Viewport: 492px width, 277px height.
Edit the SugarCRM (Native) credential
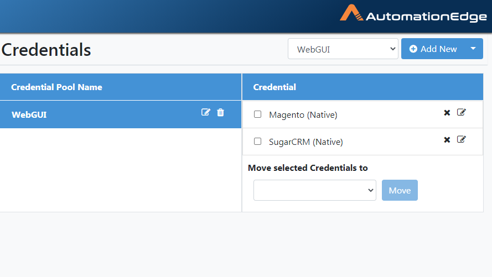pyautogui.click(x=461, y=139)
